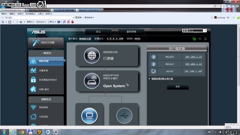Viewport: 240px width, 135px height.
Task: Click the 登出 Logout button
Action: tap(98, 31)
